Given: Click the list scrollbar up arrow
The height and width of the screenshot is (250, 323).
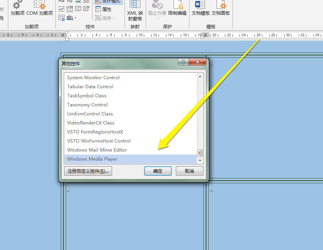Looking at the screenshot, I should tap(200, 77).
